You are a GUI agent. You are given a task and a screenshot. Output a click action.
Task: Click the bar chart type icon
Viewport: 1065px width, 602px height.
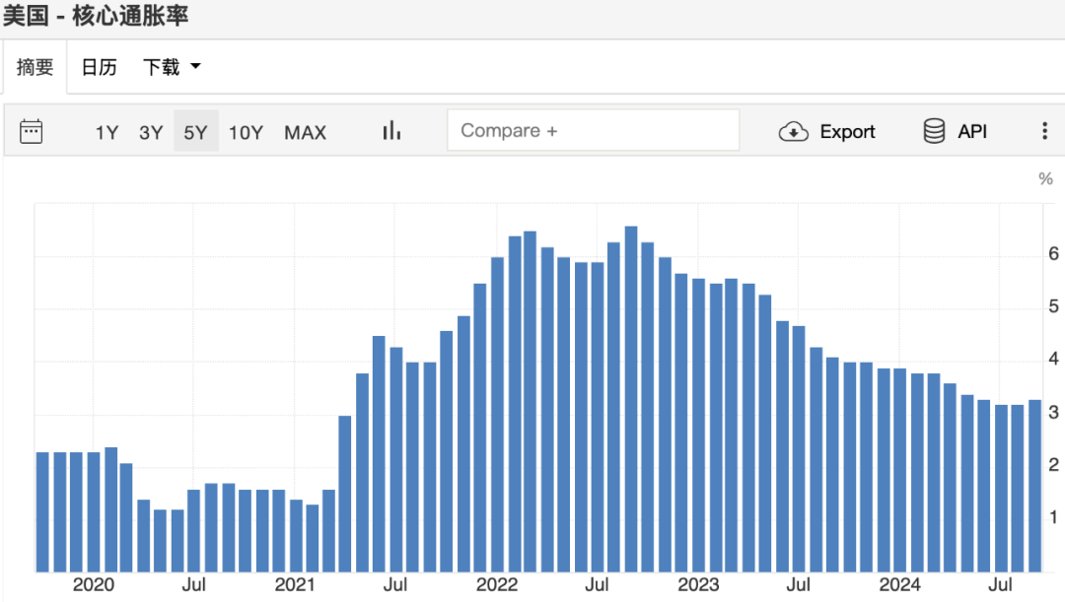point(391,131)
